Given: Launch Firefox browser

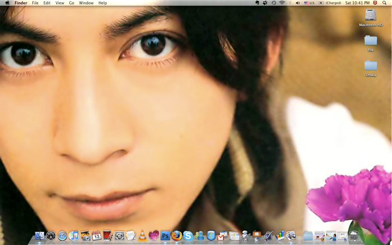Looking at the screenshot, I should point(177,235).
